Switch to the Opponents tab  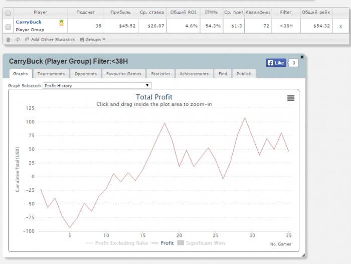(86, 74)
